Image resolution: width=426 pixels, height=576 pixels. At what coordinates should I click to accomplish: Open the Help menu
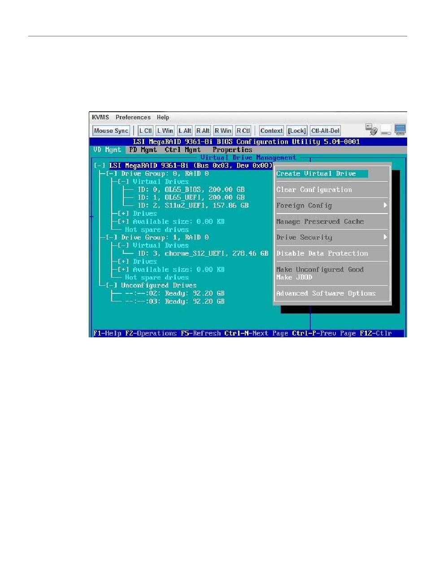click(x=163, y=118)
